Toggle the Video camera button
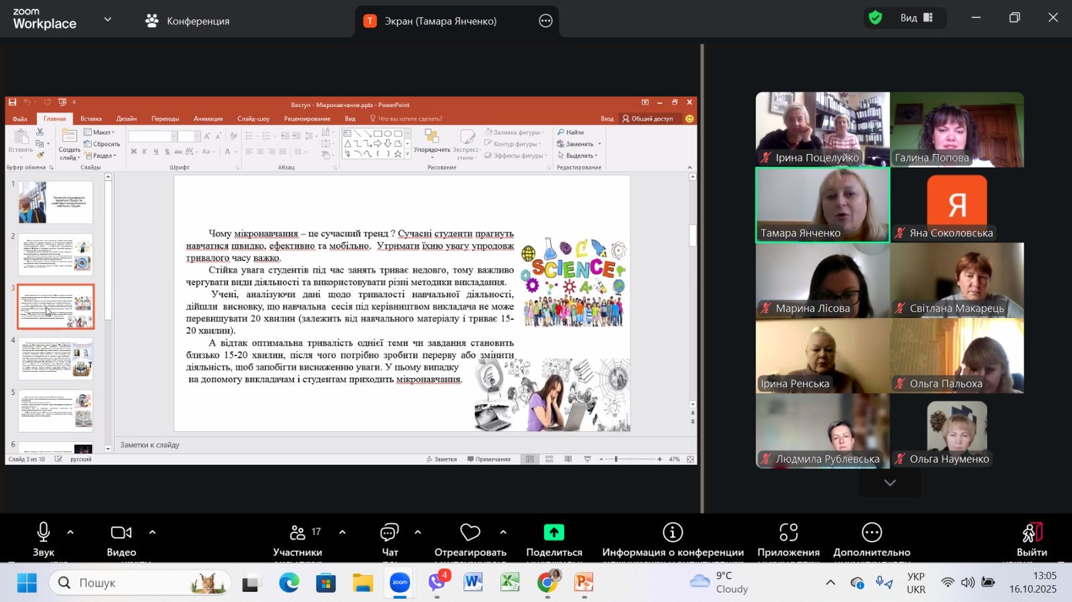The height and width of the screenshot is (602, 1072). [121, 533]
